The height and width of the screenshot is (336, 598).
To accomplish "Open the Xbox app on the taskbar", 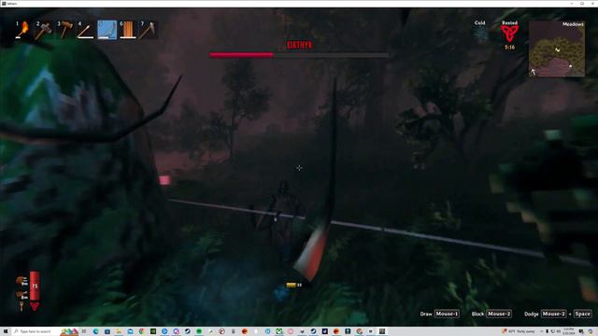I will 279,331.
